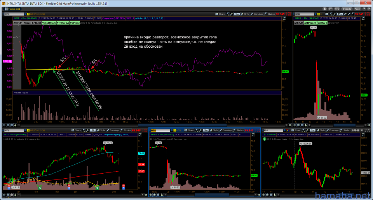The width and height of the screenshot is (373, 200).
Task: Expand symbol dropdown arrow in the 15m chart
Action: (x=315, y=14)
